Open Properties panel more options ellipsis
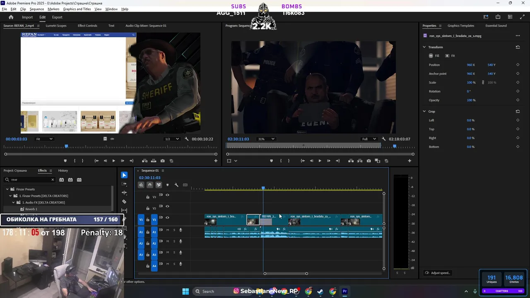Screen dimensions: 530x298 click(x=518, y=36)
